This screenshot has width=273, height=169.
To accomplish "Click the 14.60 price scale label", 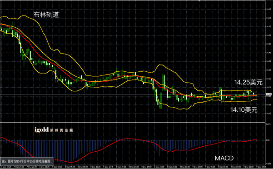I will pyautogui.click(x=268, y=18).
